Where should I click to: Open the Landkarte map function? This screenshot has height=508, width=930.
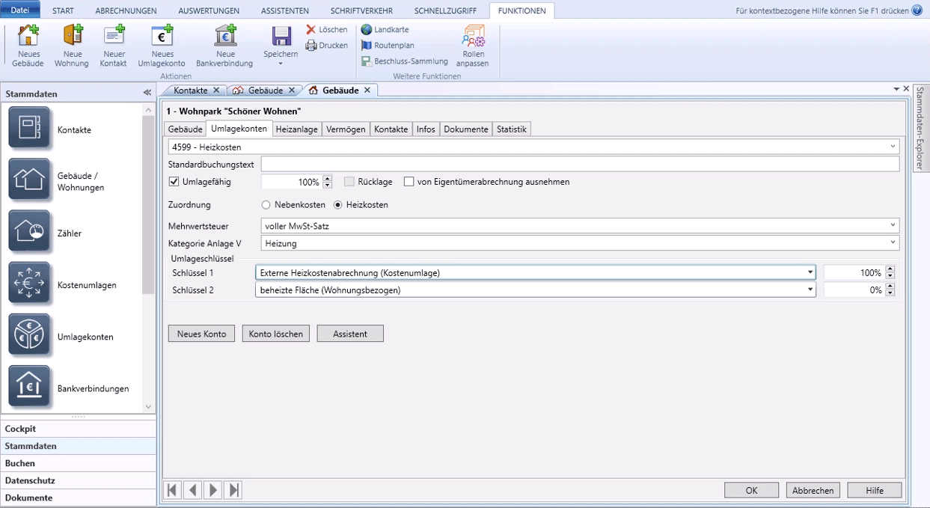click(385, 29)
